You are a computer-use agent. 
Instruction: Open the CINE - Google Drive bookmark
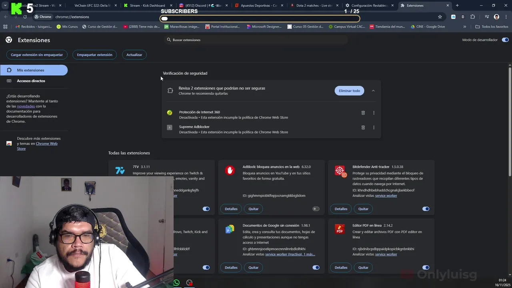[428, 27]
